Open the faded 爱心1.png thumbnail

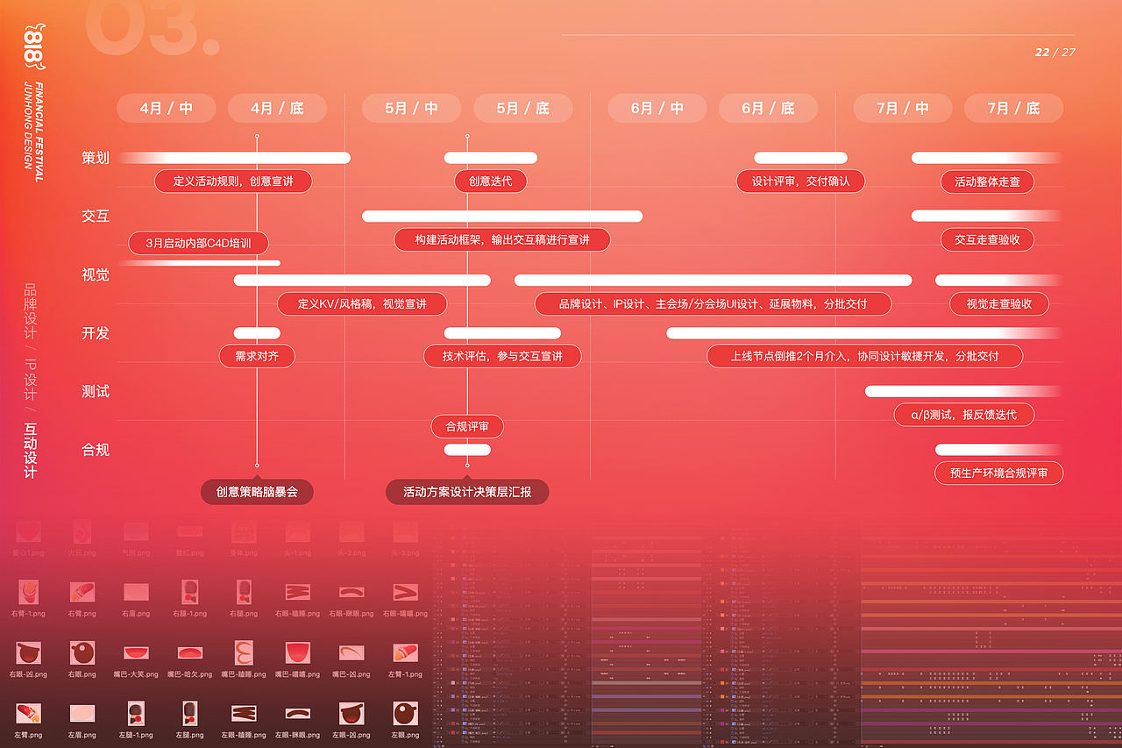(29, 531)
